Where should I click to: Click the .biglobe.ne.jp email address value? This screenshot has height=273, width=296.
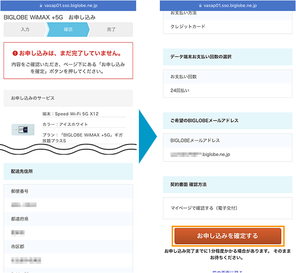coord(200,155)
